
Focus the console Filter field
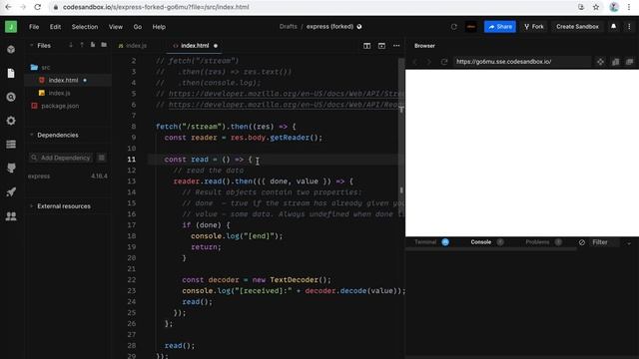(x=604, y=242)
